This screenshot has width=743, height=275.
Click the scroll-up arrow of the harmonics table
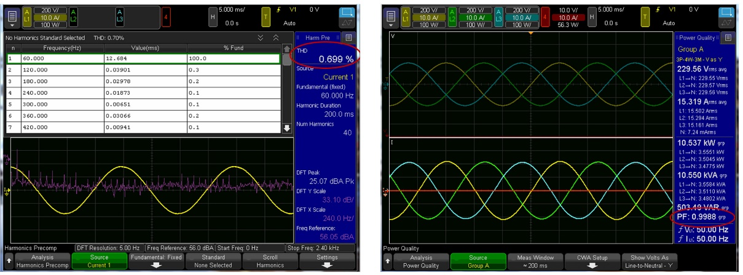coord(286,49)
